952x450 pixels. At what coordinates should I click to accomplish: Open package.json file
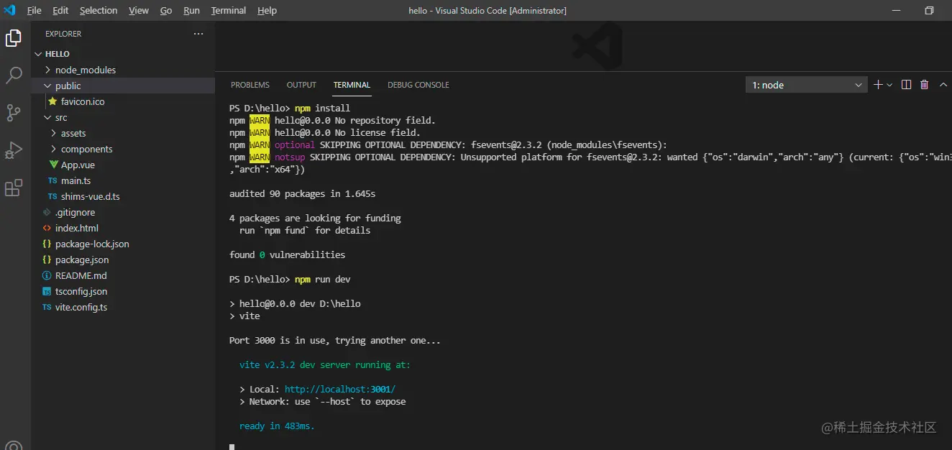click(124, 260)
